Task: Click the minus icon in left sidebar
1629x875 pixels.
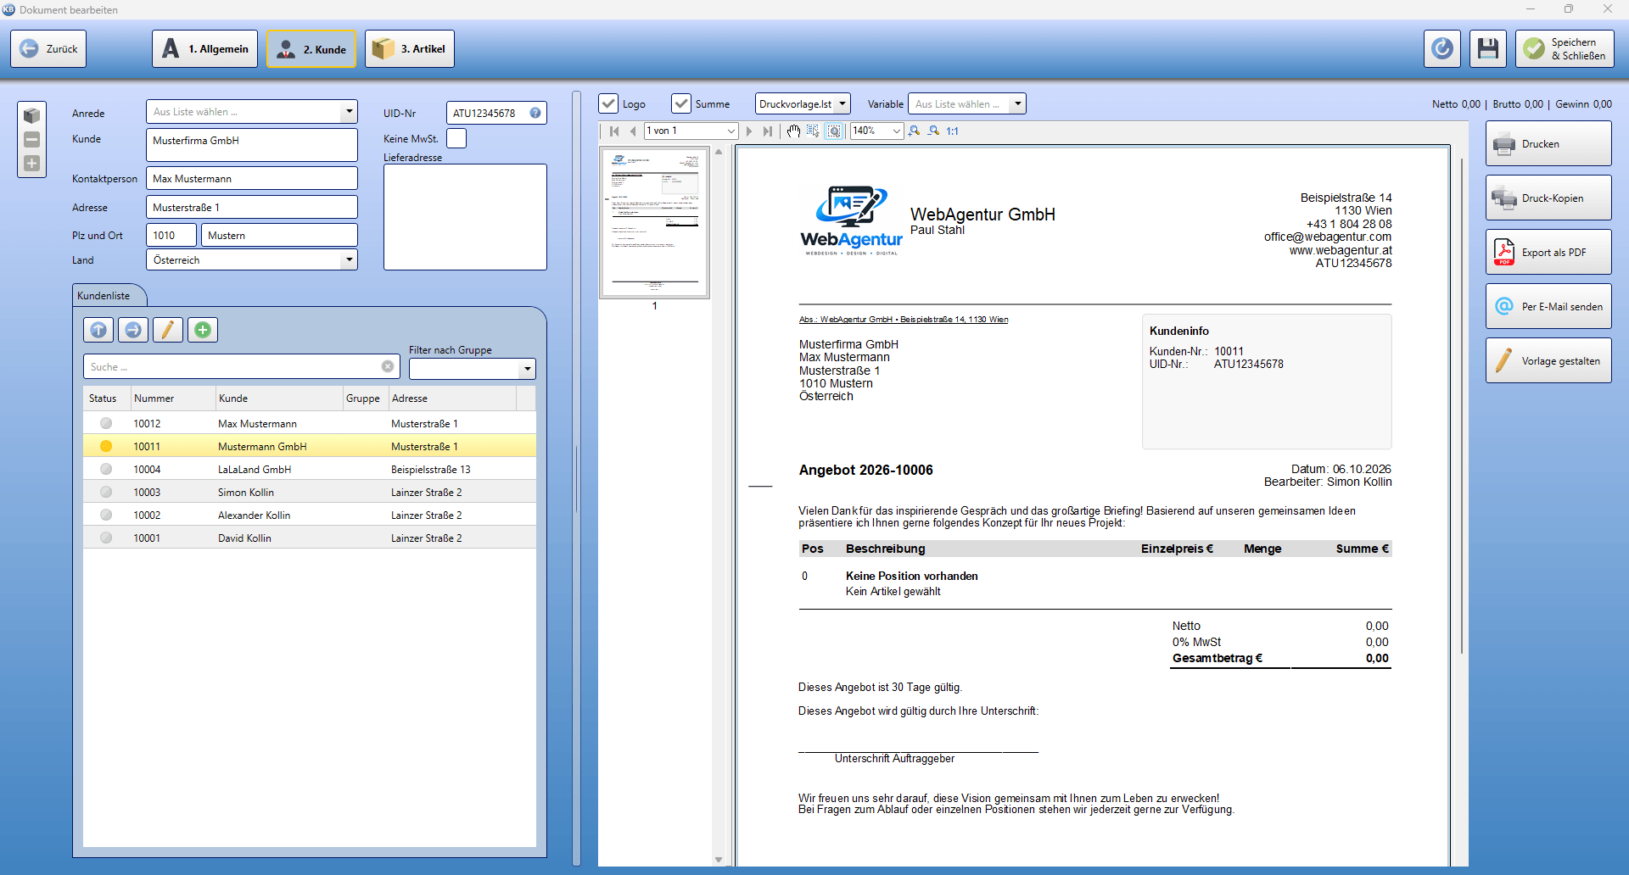Action: [x=31, y=140]
